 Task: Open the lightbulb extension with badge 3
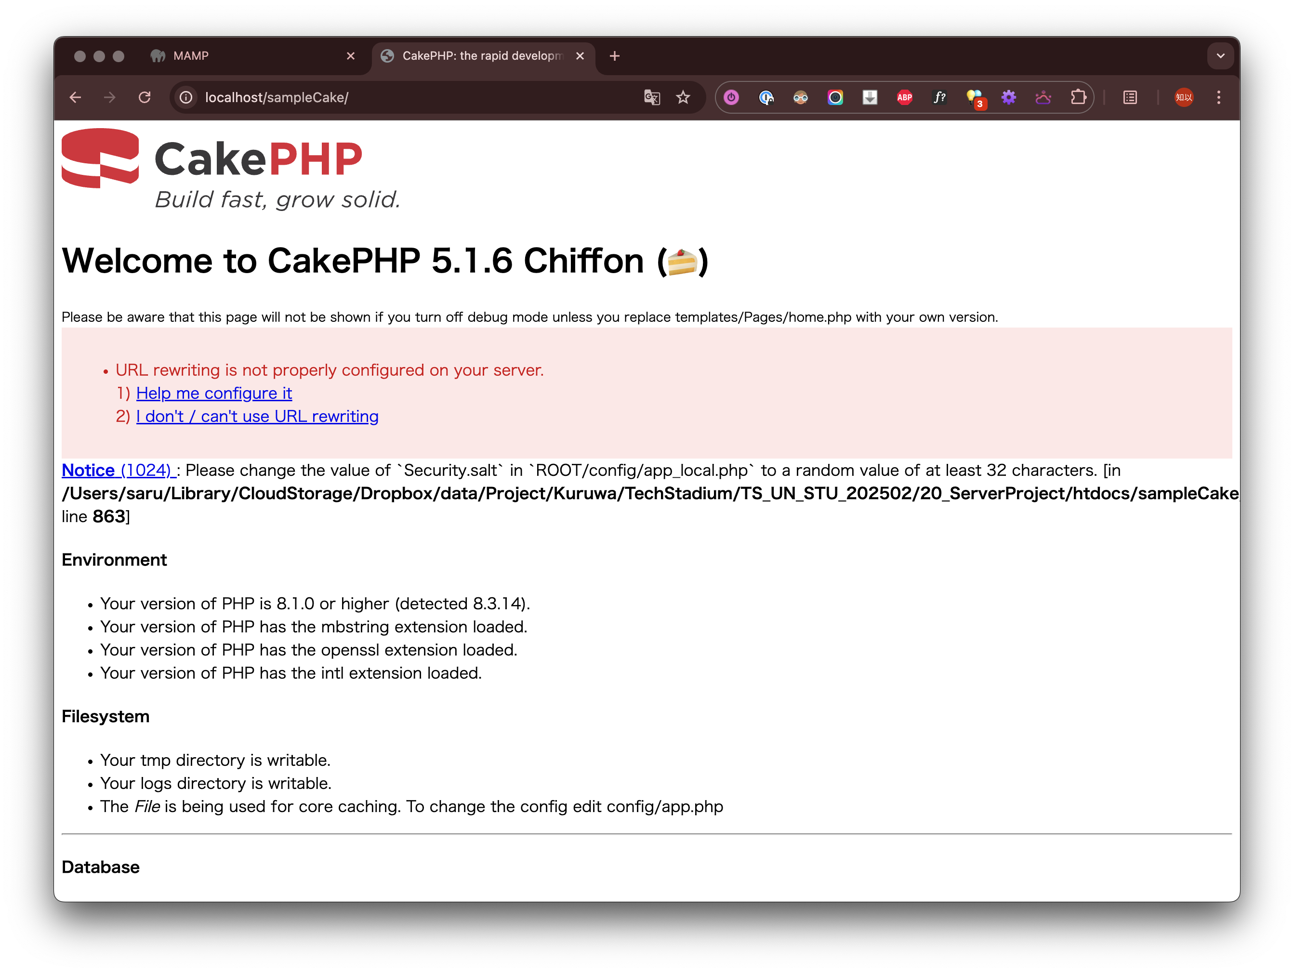click(975, 99)
